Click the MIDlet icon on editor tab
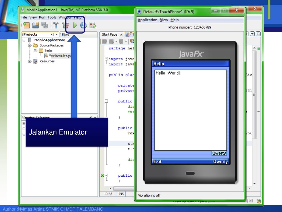 128,34
